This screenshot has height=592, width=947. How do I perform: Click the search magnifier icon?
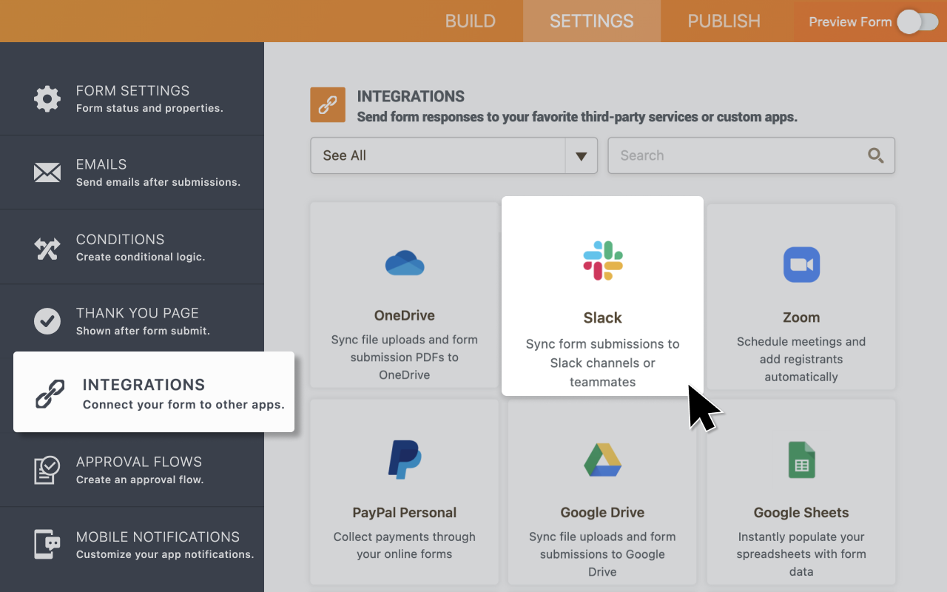[x=875, y=155]
